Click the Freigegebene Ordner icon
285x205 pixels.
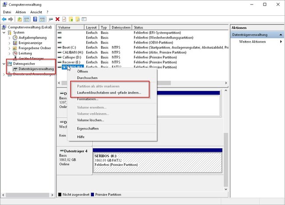[x=15, y=48]
